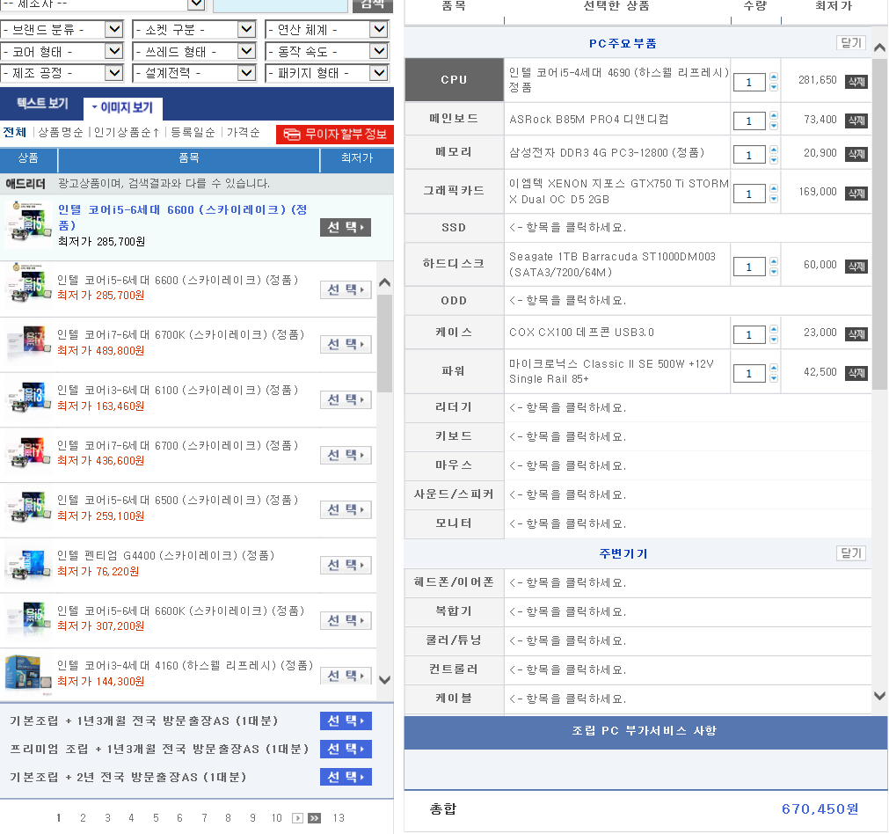Click the 메모리 quantity field
Screen dimensions: 889x834
pos(749,154)
